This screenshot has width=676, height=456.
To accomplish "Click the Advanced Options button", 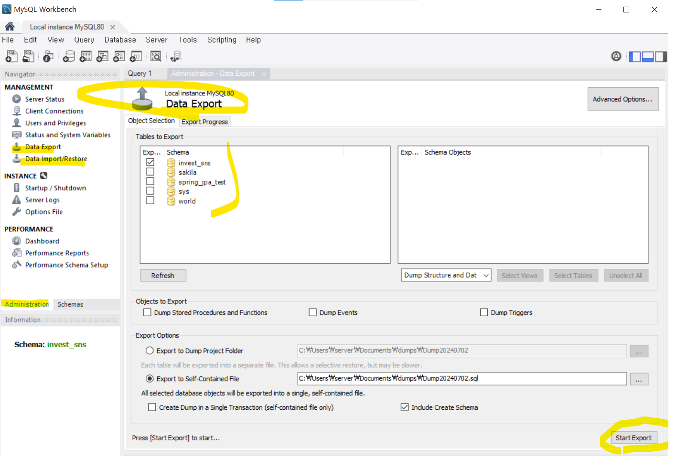I will pyautogui.click(x=622, y=99).
